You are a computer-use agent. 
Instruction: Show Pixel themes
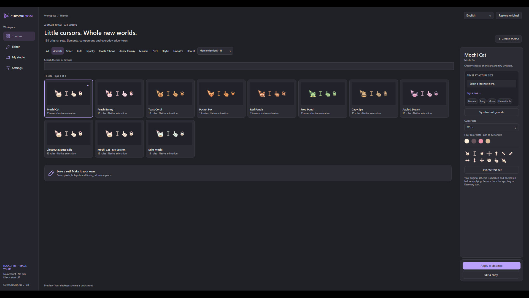pos(155,51)
